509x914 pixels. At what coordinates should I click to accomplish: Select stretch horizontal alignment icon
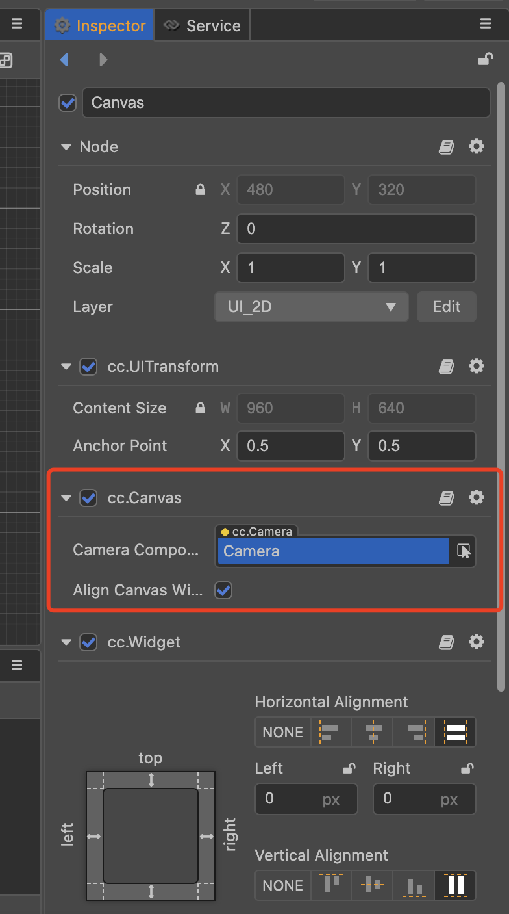[x=455, y=732]
